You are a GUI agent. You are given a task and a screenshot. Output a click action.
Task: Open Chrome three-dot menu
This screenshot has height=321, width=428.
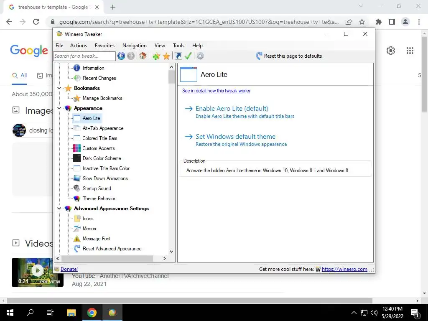tap(419, 22)
